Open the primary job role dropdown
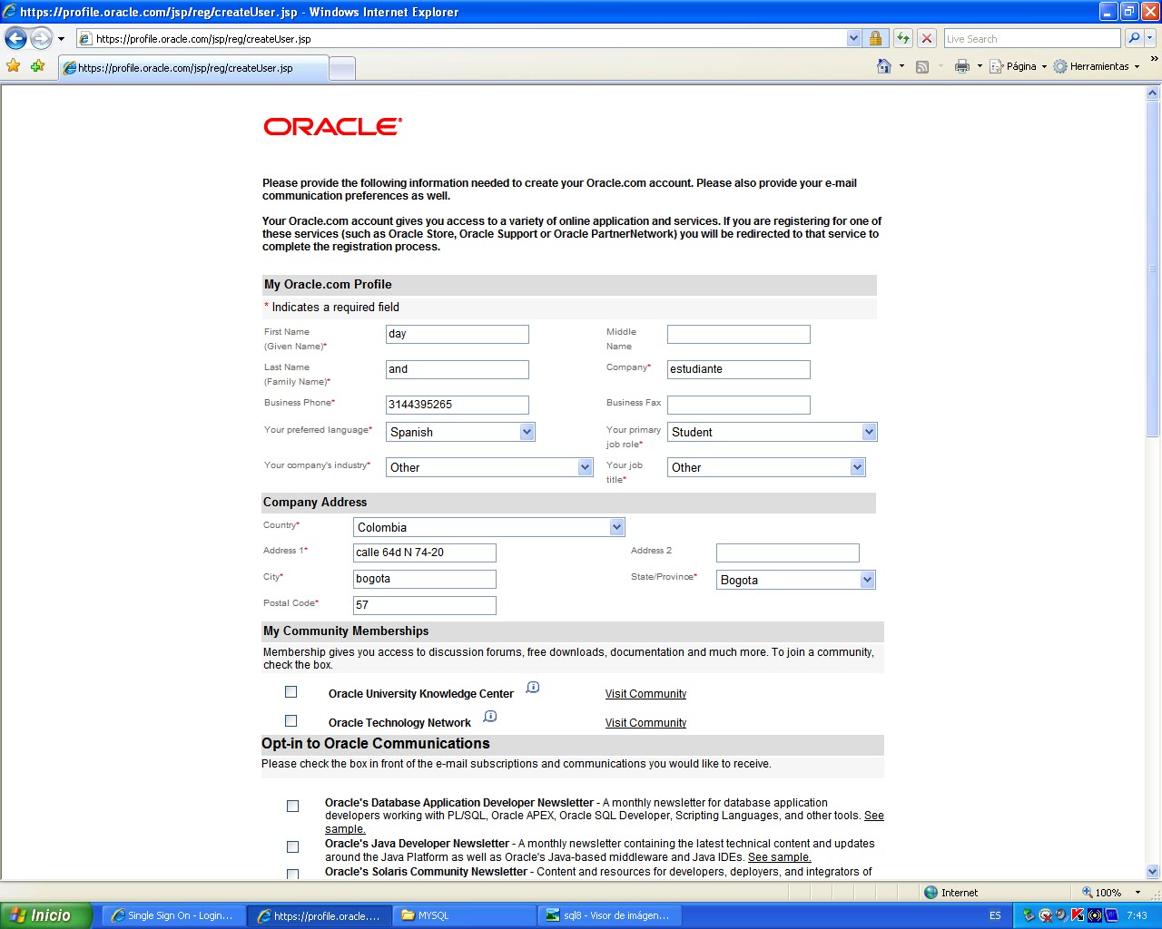 tap(773, 432)
